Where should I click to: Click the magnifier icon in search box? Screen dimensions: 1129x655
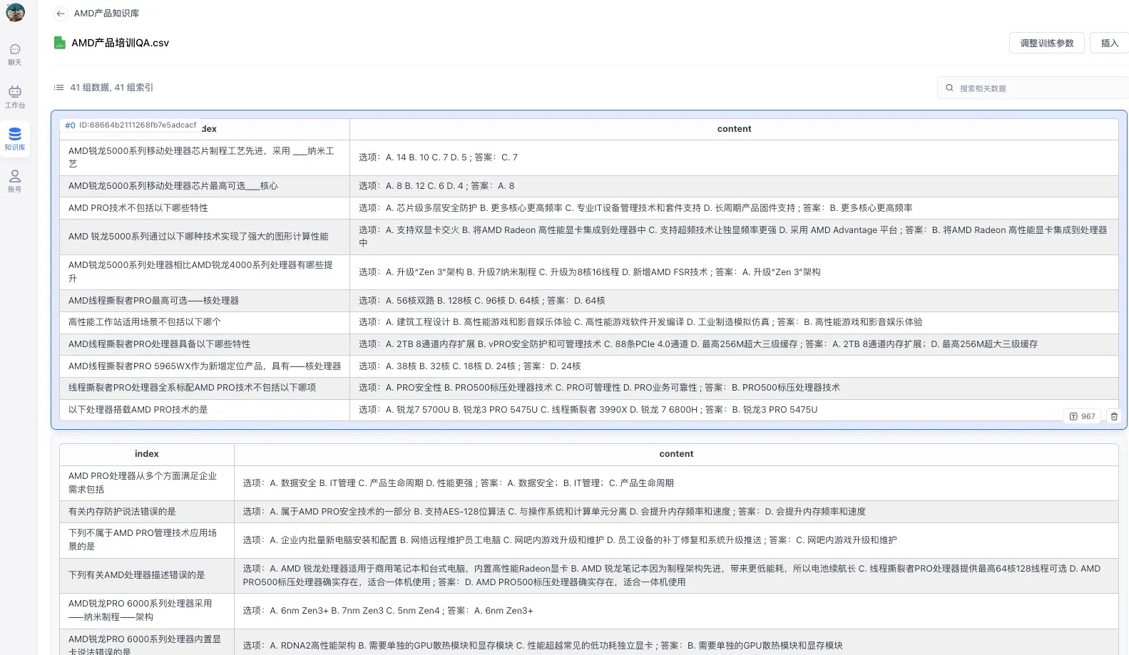click(x=949, y=88)
